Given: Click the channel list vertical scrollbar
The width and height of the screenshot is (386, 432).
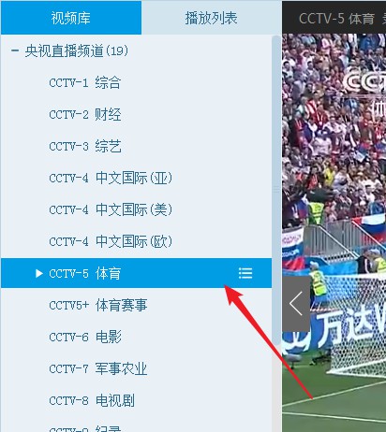Looking at the screenshot, I should click(276, 190).
